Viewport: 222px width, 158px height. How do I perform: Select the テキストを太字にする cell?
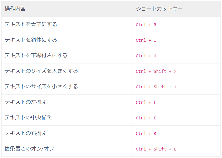coord(31,24)
